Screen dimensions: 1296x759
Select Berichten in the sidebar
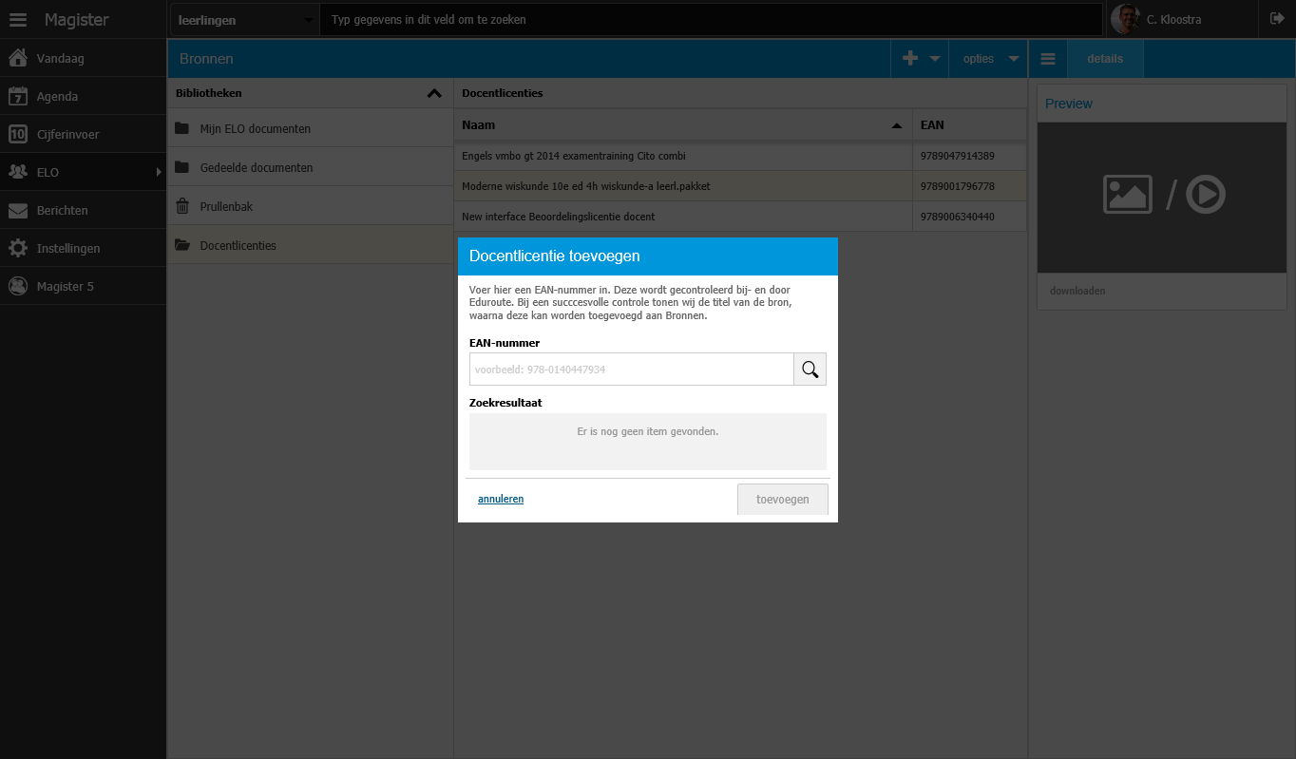pos(84,210)
